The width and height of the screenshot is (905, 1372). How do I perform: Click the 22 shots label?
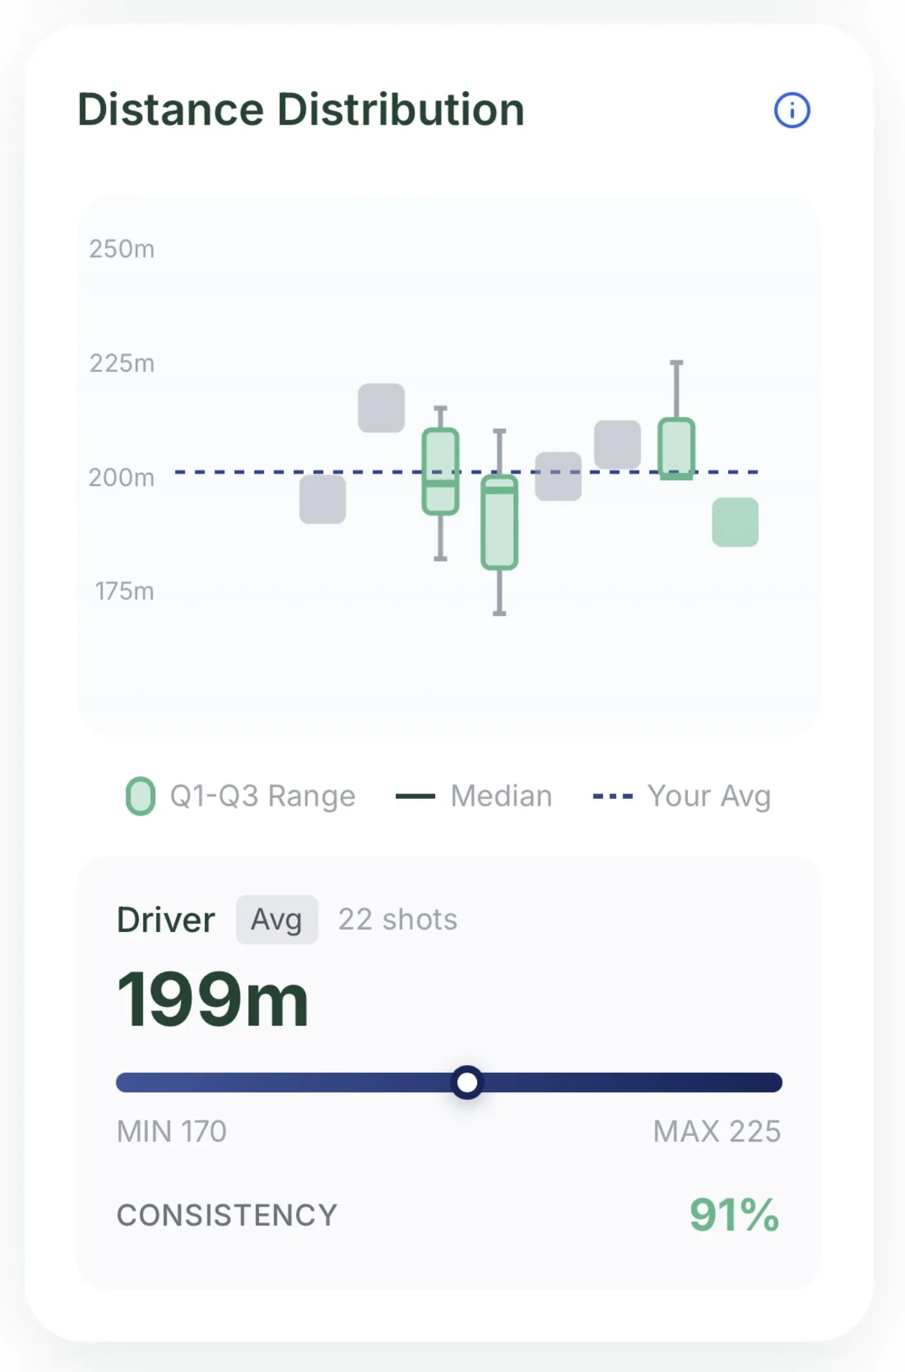point(398,919)
